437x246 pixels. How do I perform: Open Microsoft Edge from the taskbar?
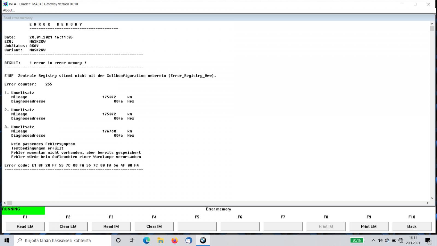pyautogui.click(x=147, y=240)
